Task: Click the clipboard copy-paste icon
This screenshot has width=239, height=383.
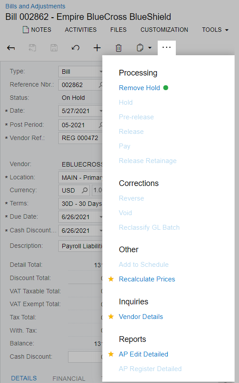Action: coord(140,48)
